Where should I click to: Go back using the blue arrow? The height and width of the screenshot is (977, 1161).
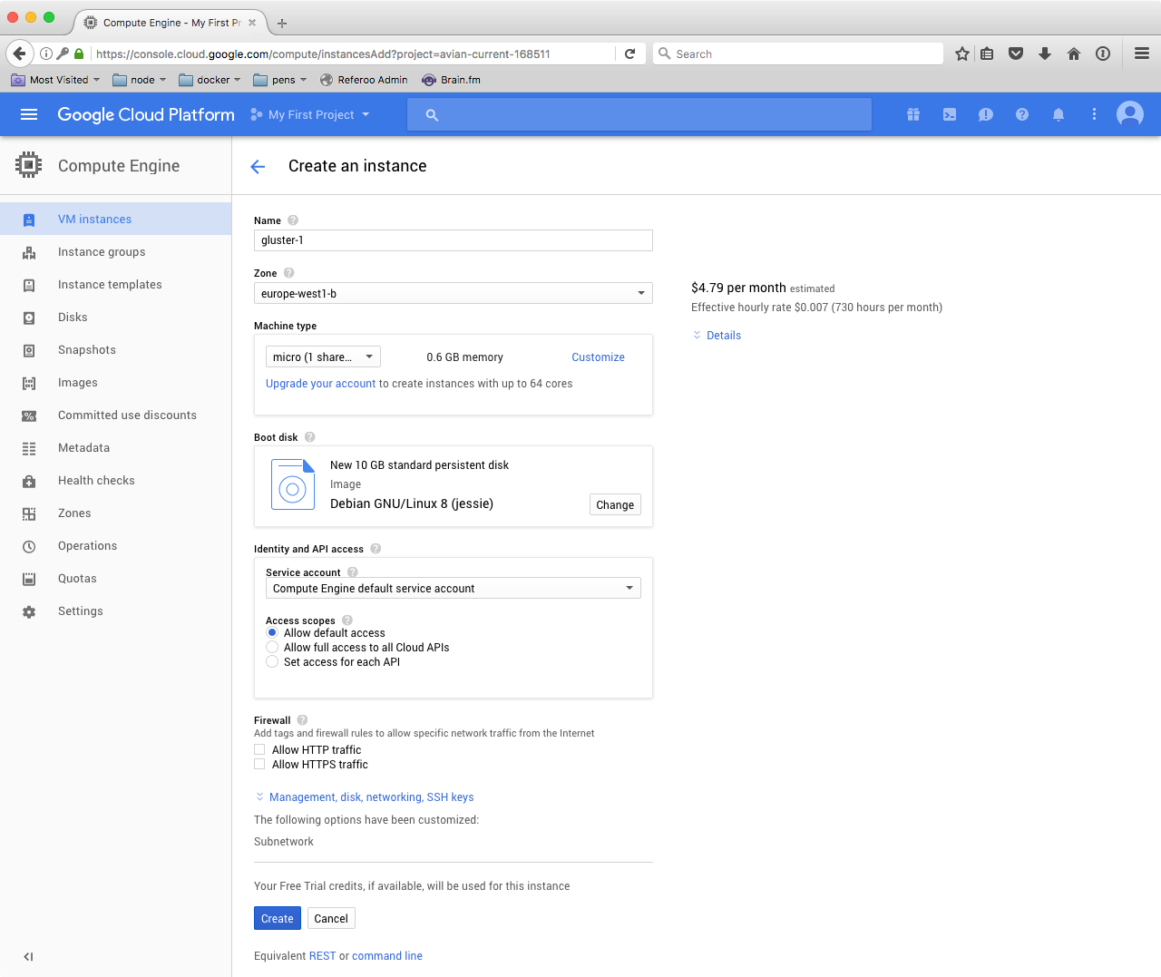258,166
